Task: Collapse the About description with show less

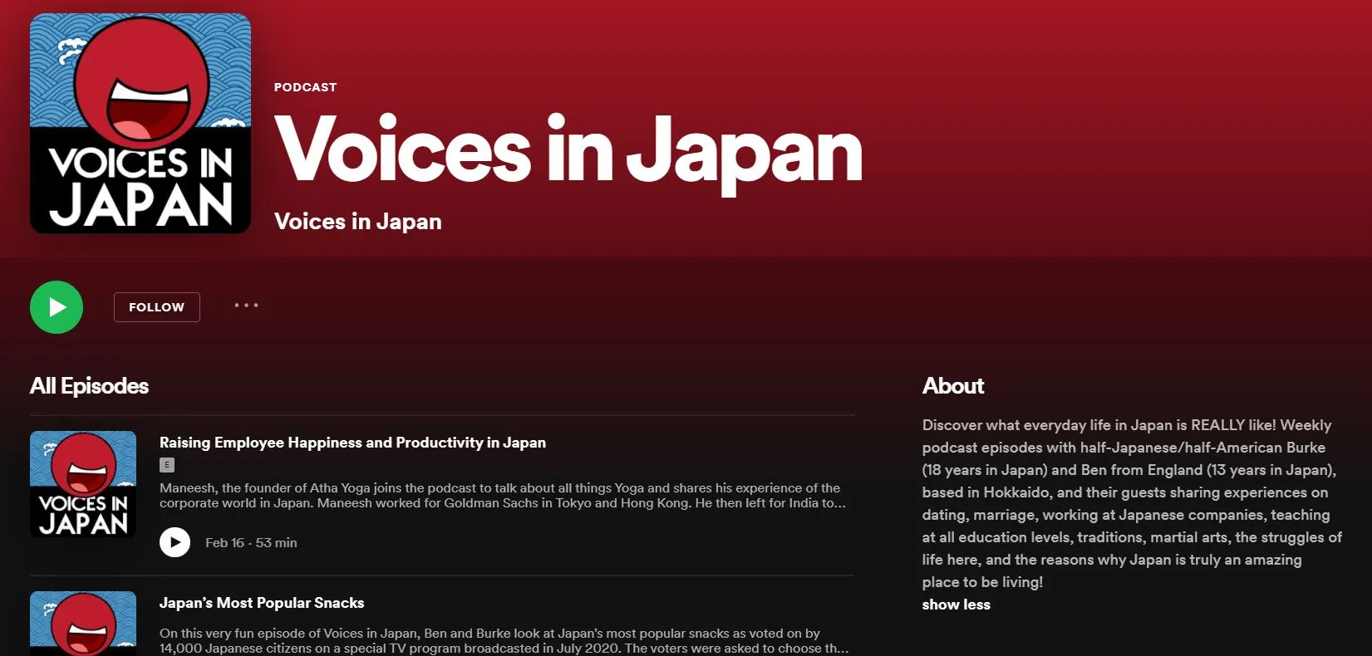Action: point(956,605)
